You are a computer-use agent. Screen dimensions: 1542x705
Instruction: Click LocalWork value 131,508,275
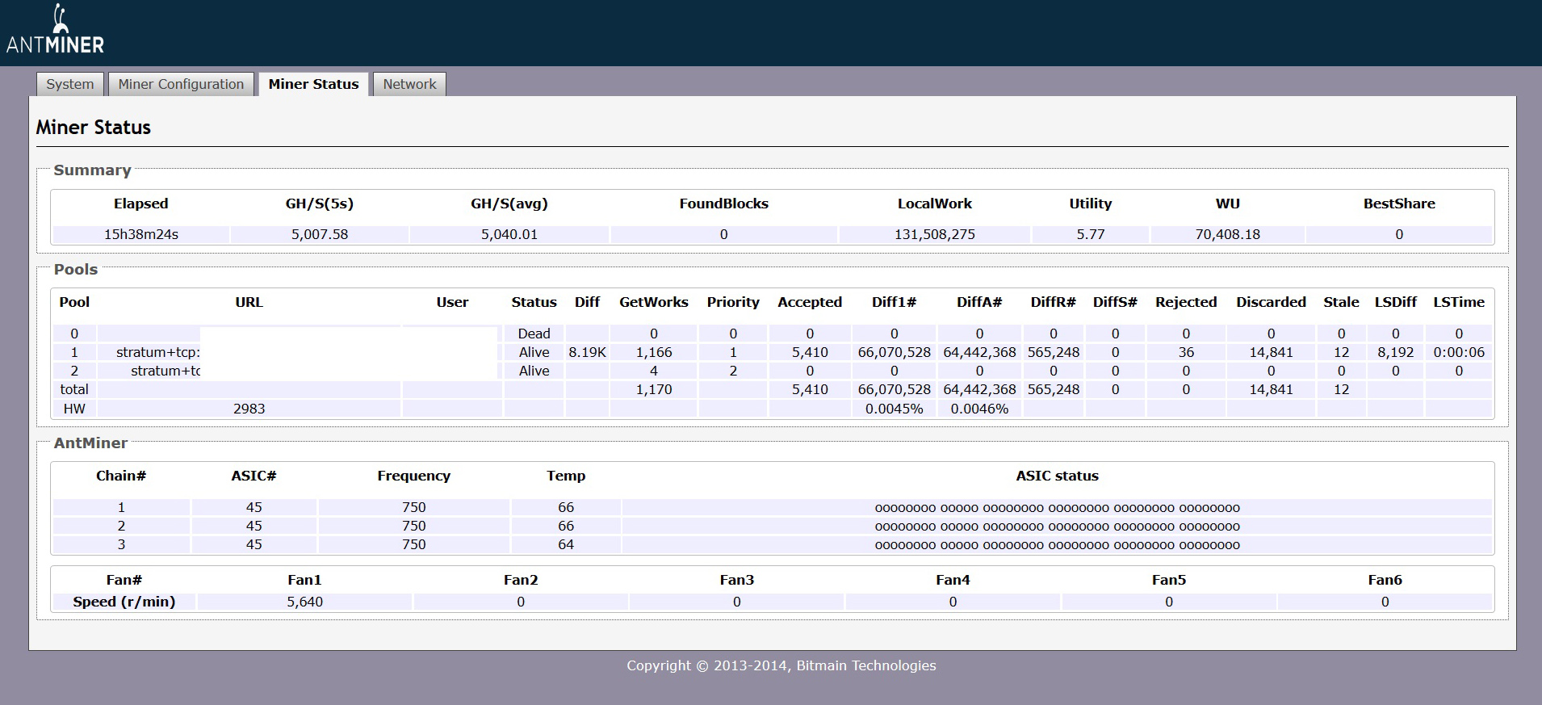[935, 234]
